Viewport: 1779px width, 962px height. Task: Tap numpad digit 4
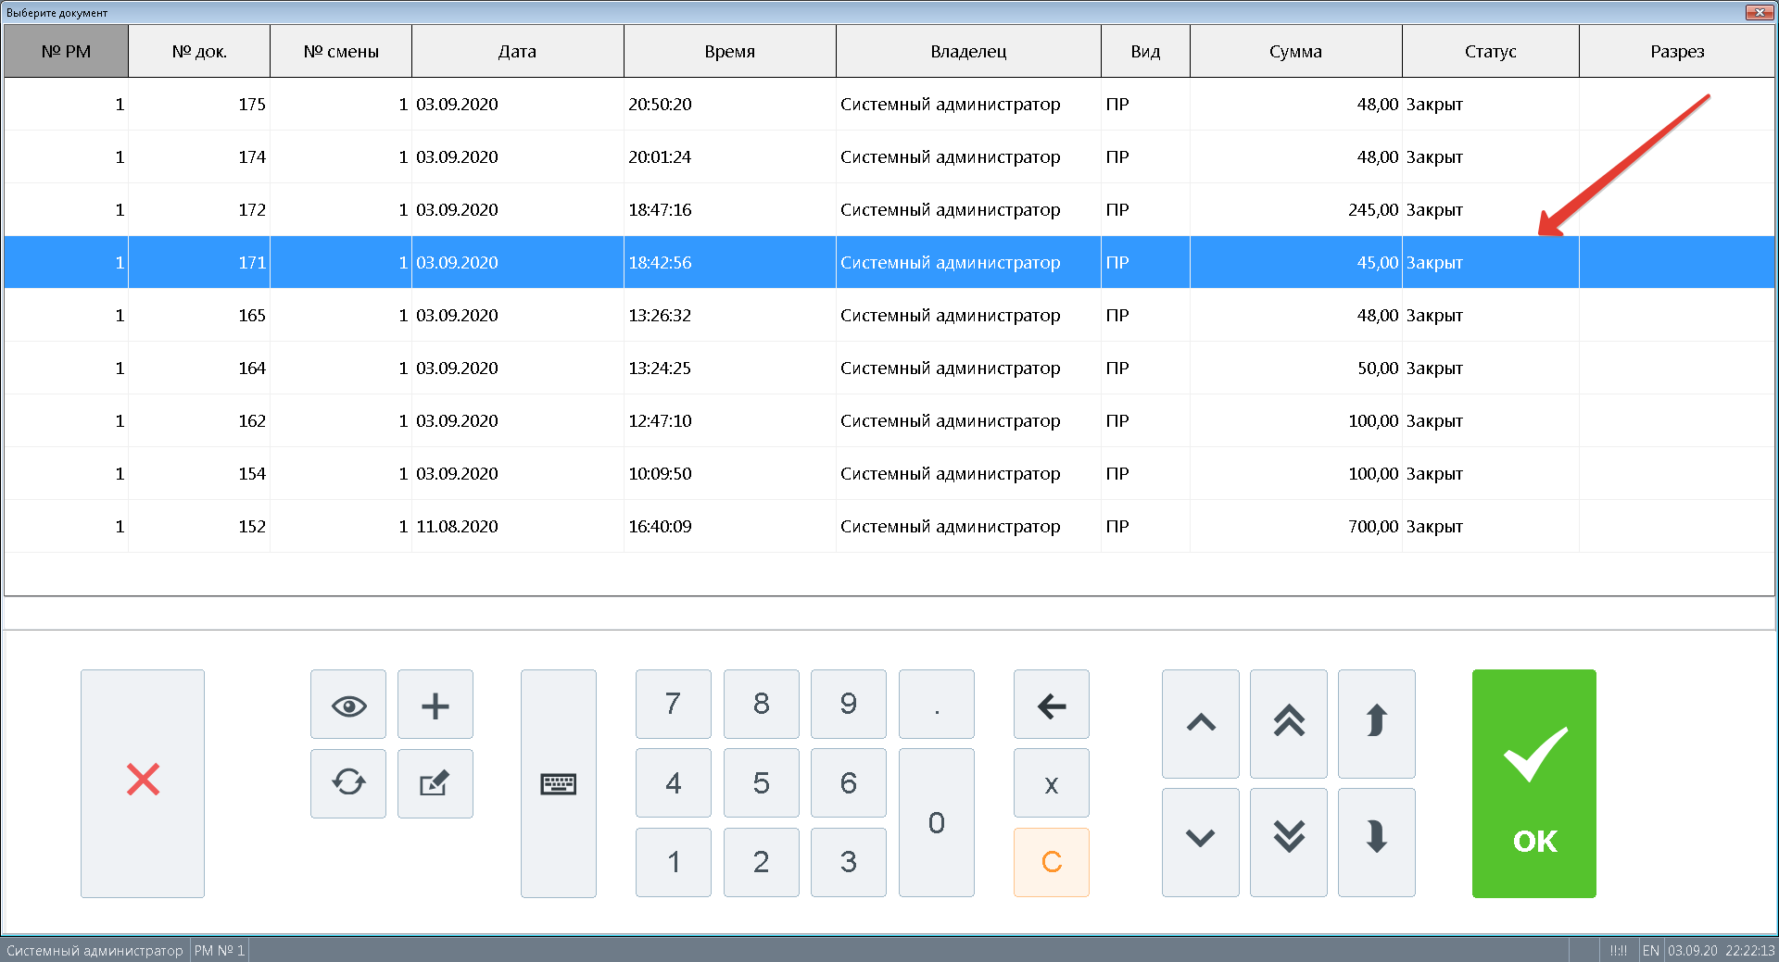coord(674,783)
